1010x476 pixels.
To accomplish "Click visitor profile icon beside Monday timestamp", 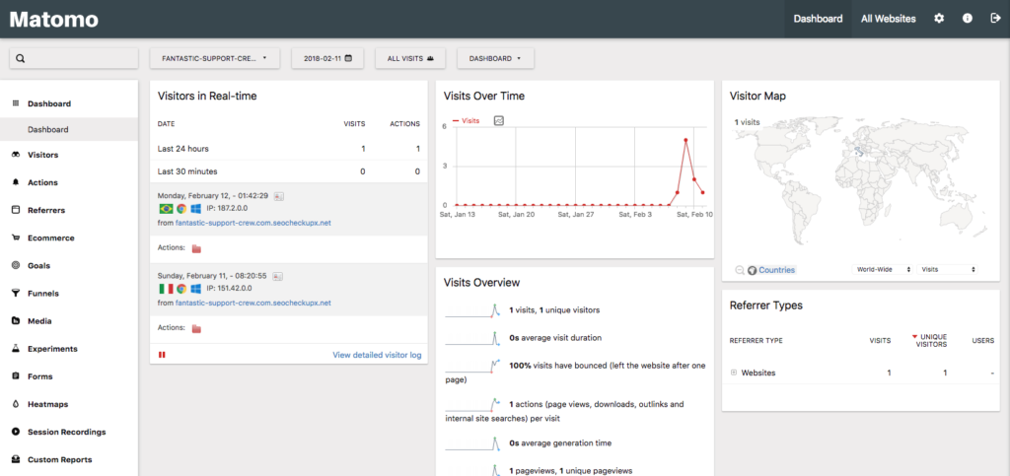I will (x=278, y=195).
